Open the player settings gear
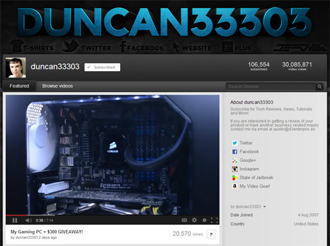 point(194,220)
